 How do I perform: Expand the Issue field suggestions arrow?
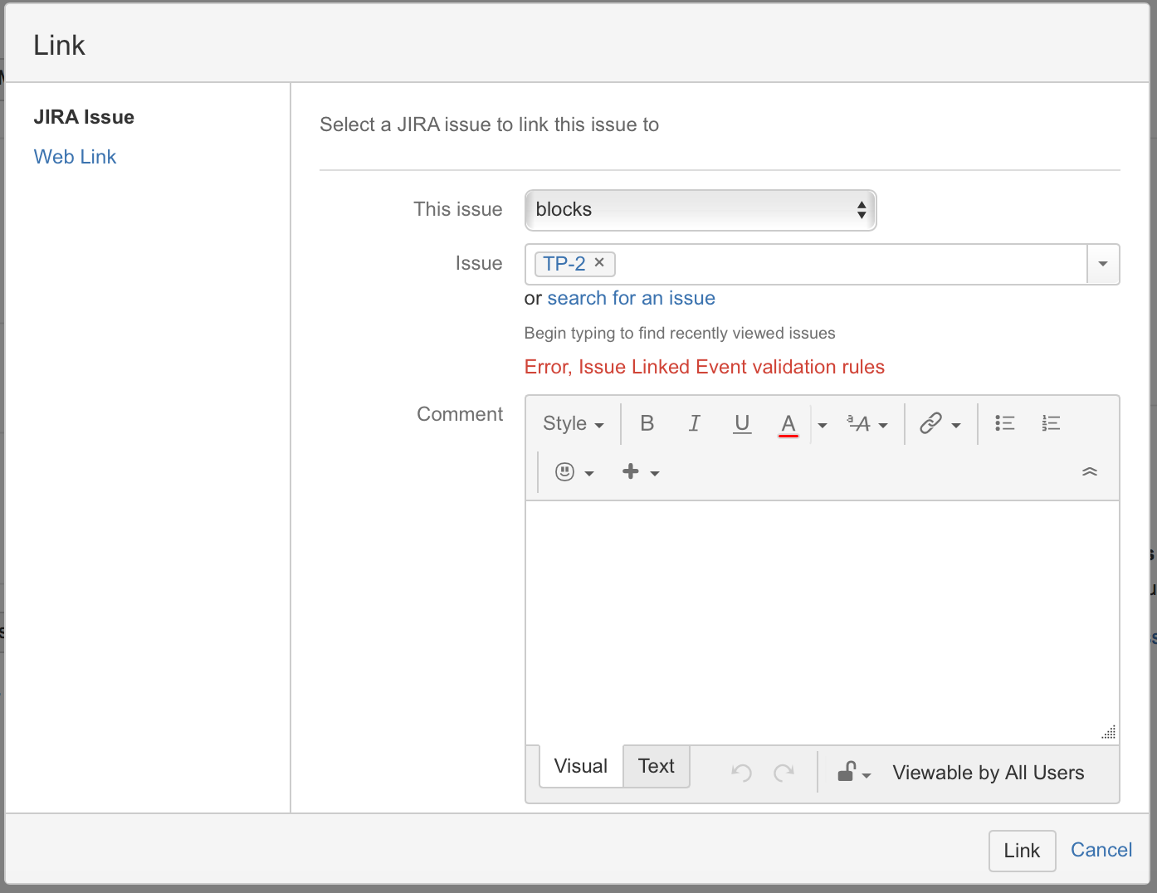[x=1103, y=264]
